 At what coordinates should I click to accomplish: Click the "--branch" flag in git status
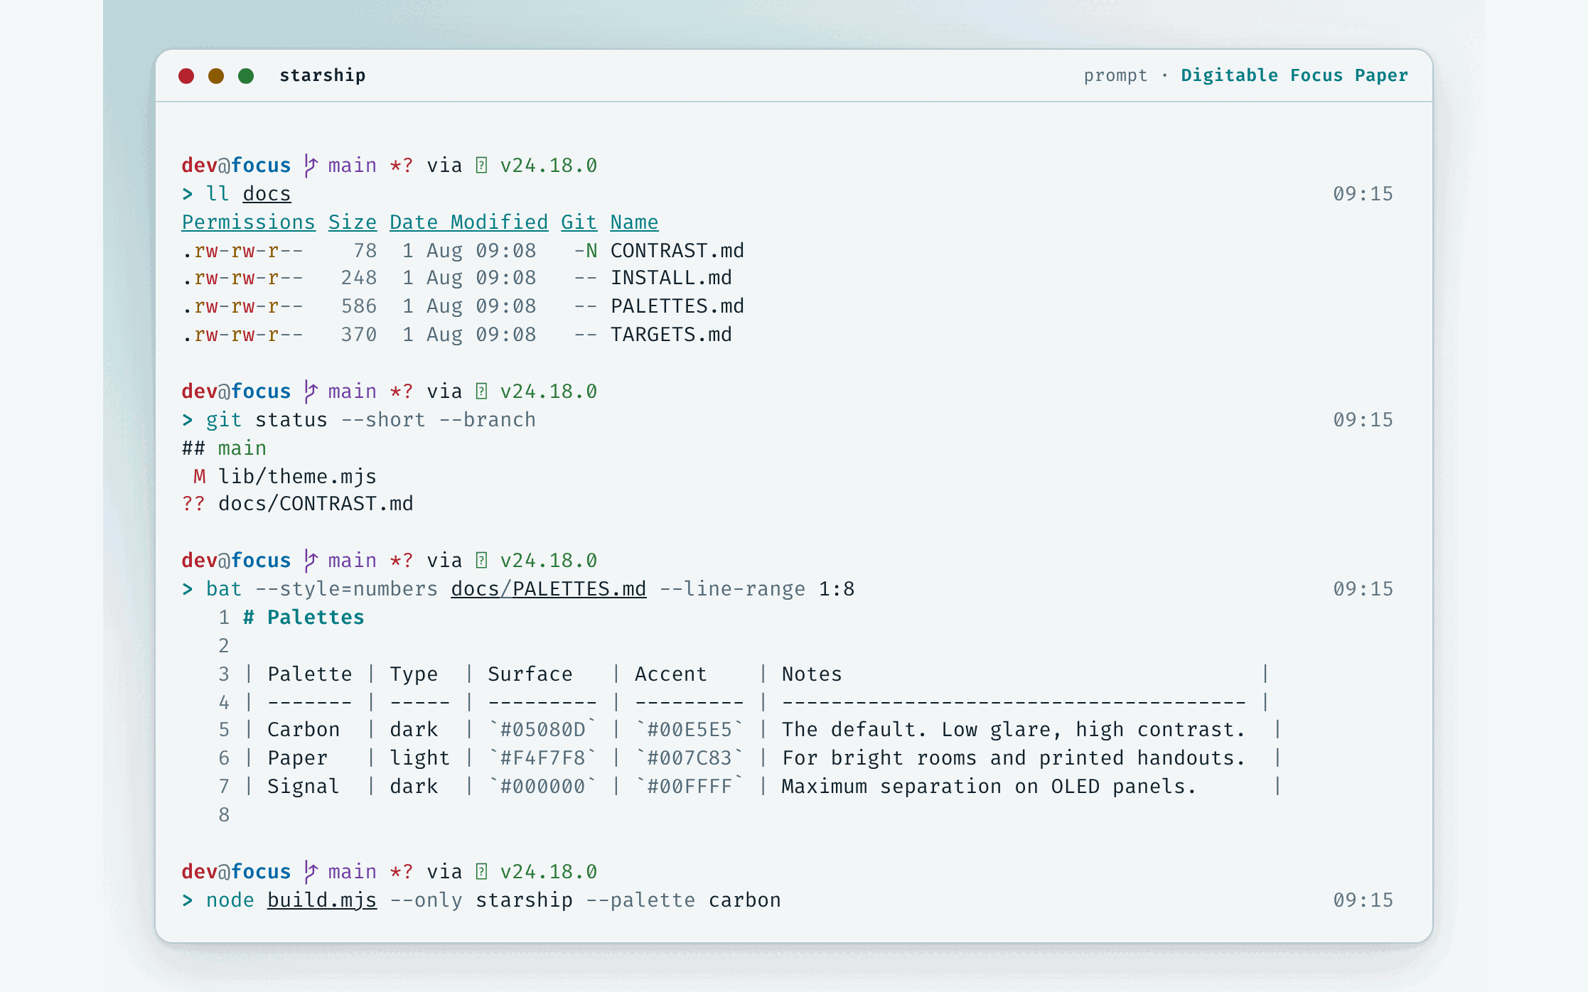487,420
